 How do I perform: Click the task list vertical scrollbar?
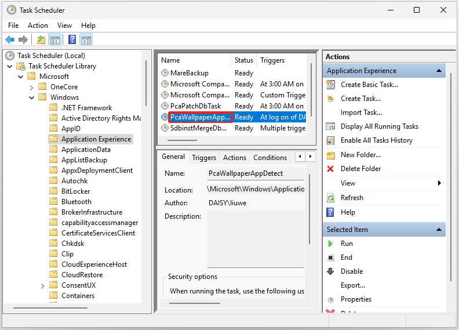[311, 89]
